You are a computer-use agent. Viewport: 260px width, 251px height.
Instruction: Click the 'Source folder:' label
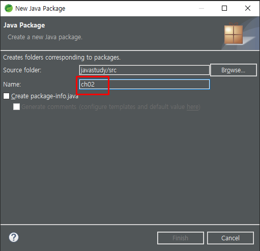22,70
